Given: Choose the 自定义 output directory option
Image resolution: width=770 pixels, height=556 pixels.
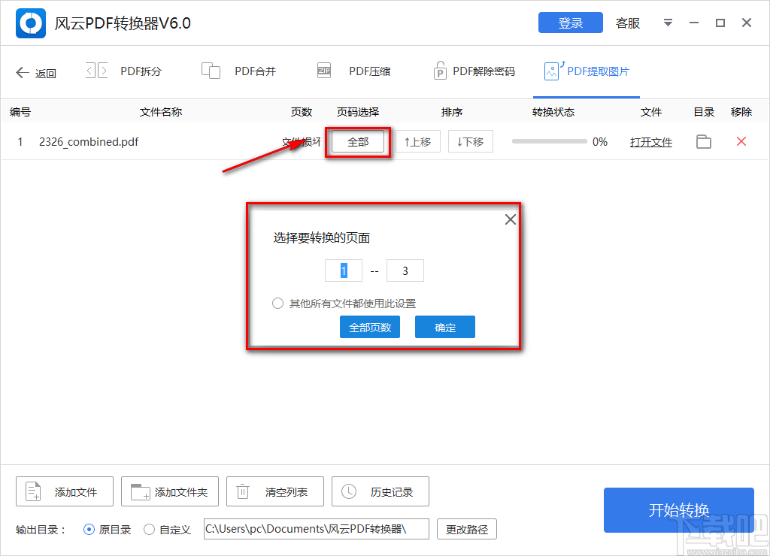Looking at the screenshot, I should tap(149, 529).
